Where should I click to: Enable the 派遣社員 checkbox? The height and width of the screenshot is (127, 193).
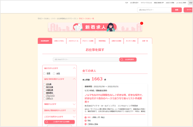click(44, 90)
